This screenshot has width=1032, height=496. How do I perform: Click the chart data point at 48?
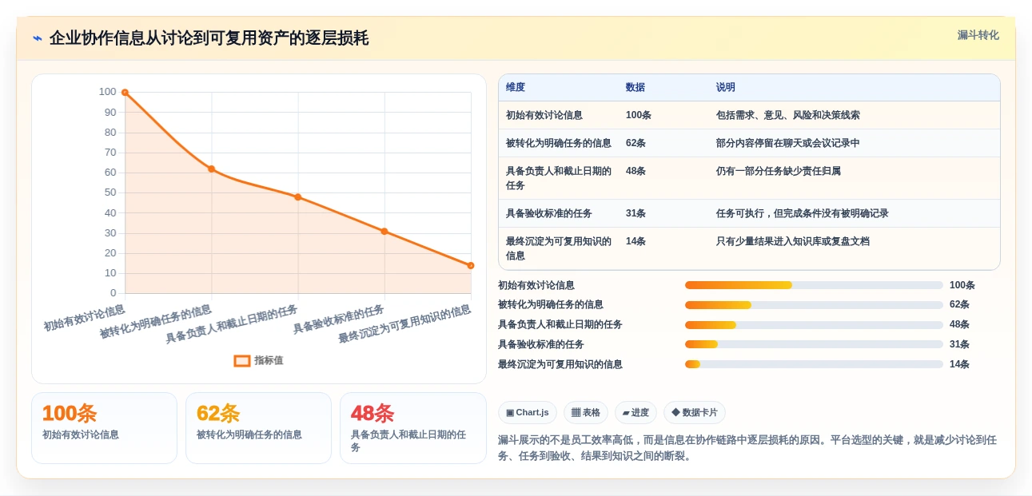(297, 196)
